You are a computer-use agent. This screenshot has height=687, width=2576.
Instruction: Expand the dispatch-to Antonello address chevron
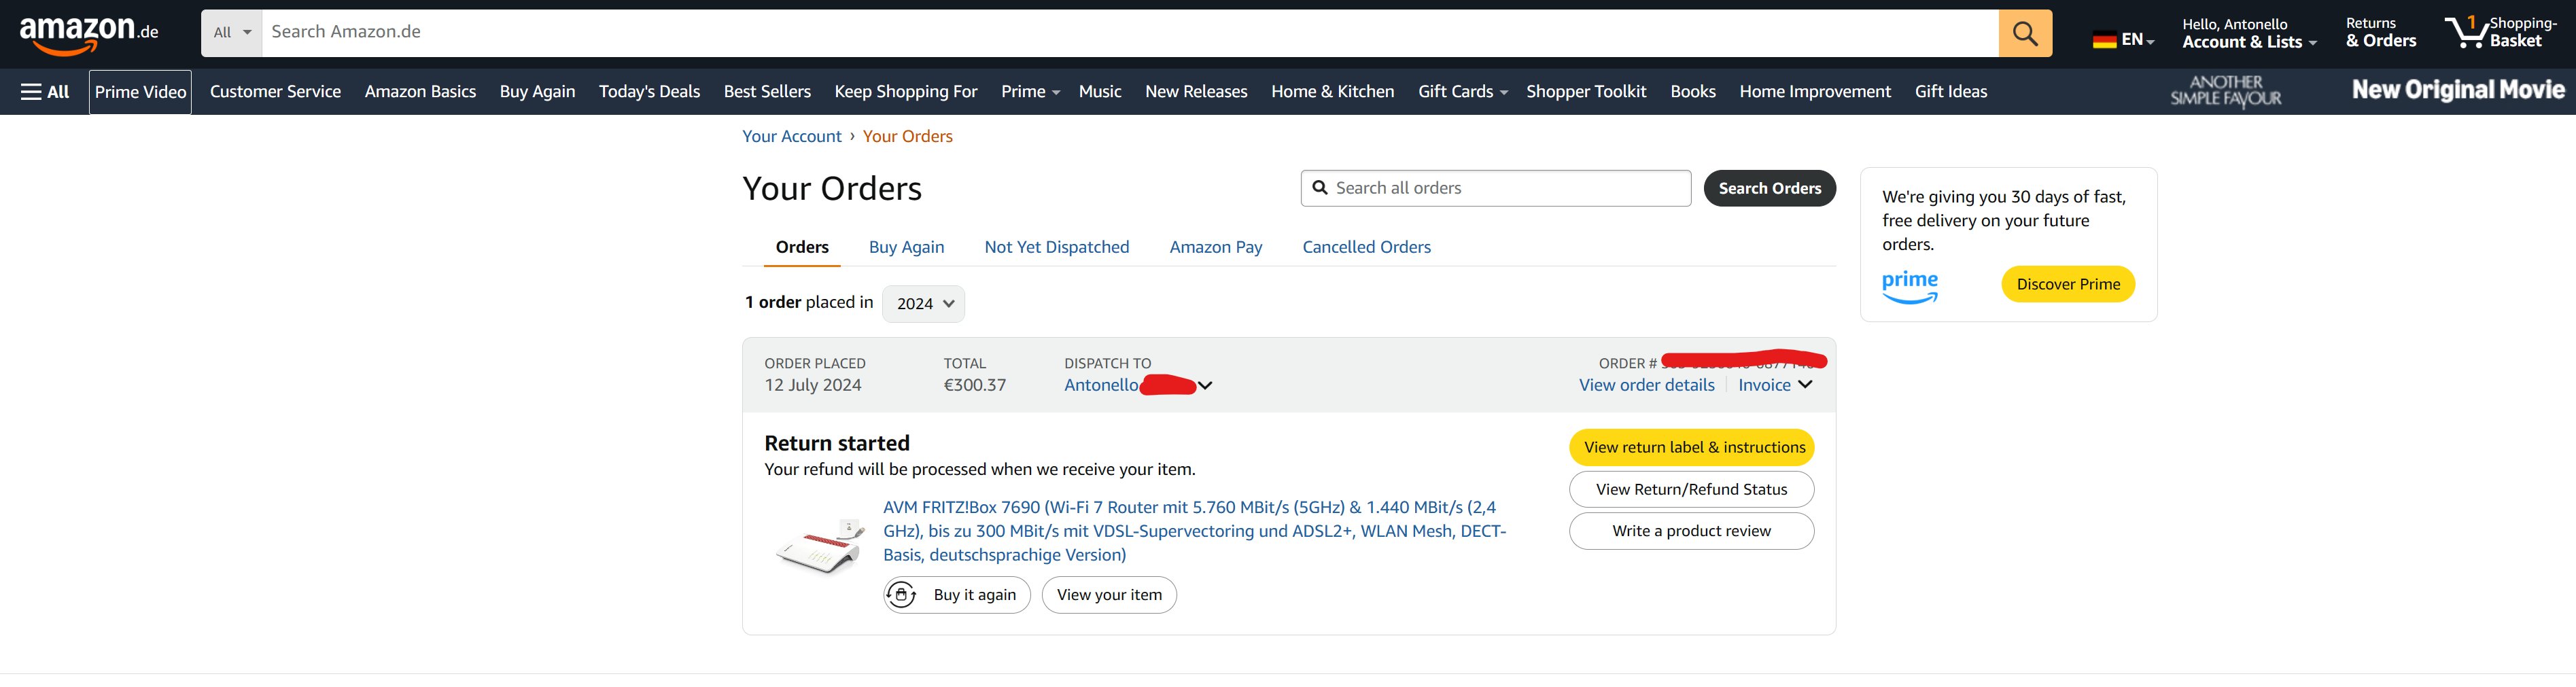coord(1205,386)
